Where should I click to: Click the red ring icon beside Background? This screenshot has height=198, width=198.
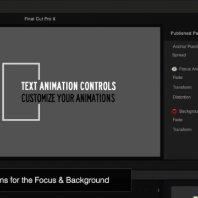174,111
